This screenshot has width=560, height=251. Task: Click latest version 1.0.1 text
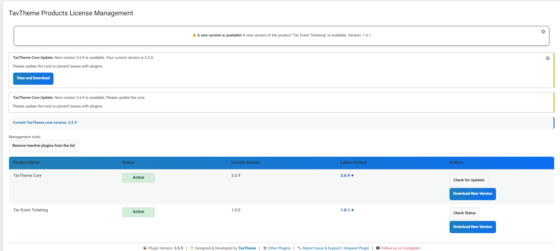[345, 210]
